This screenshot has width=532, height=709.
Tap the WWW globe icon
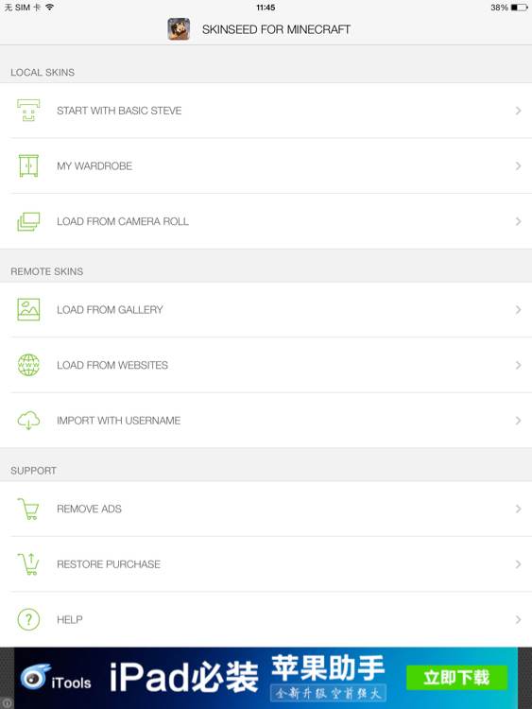click(x=28, y=365)
